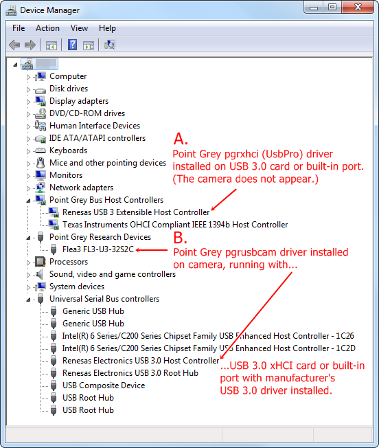Screen dimensions: 379x448
Task: Open the View menu
Action: tap(79, 28)
